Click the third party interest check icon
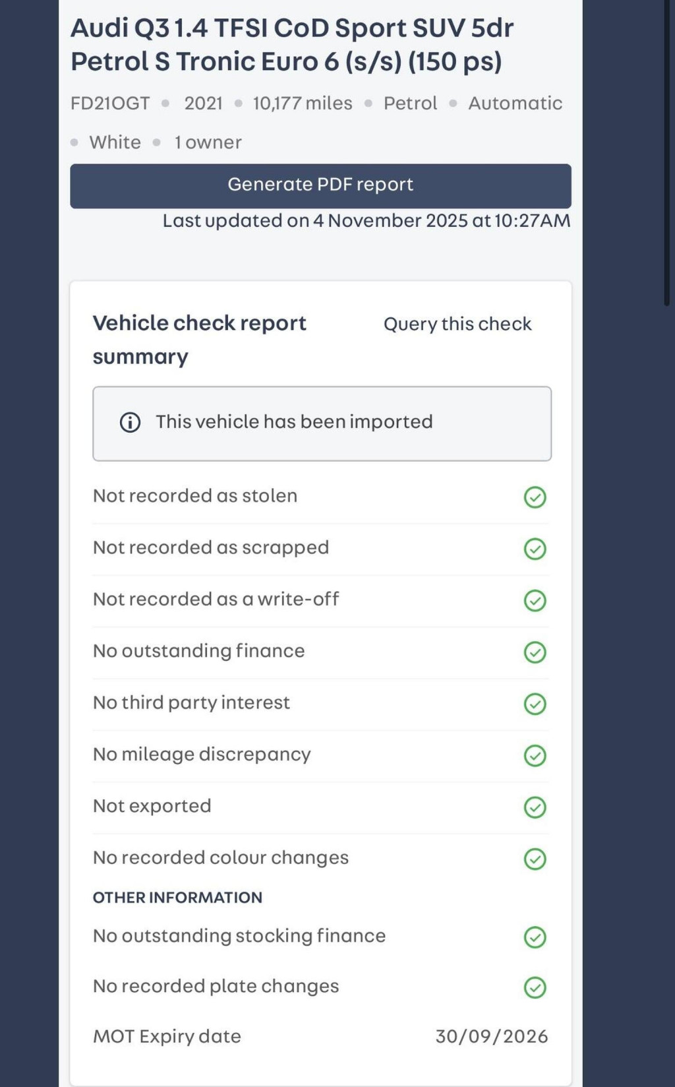Image resolution: width=675 pixels, height=1087 pixels. [x=535, y=704]
